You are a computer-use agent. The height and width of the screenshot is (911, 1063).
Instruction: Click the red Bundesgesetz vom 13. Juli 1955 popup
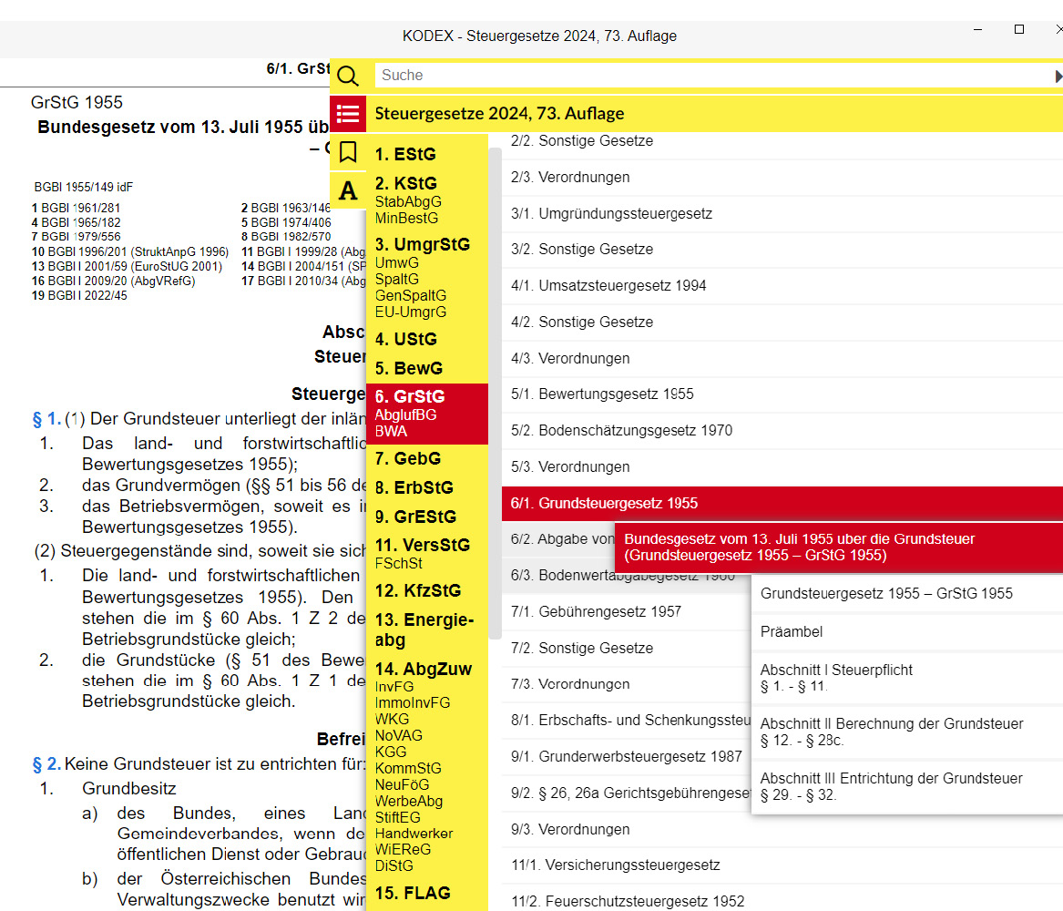click(839, 548)
